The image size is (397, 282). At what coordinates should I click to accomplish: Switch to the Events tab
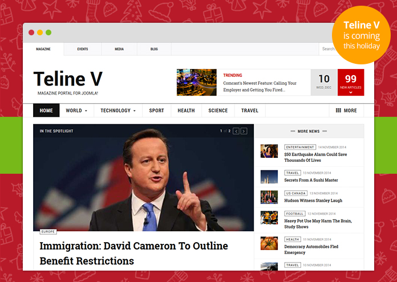[83, 49]
